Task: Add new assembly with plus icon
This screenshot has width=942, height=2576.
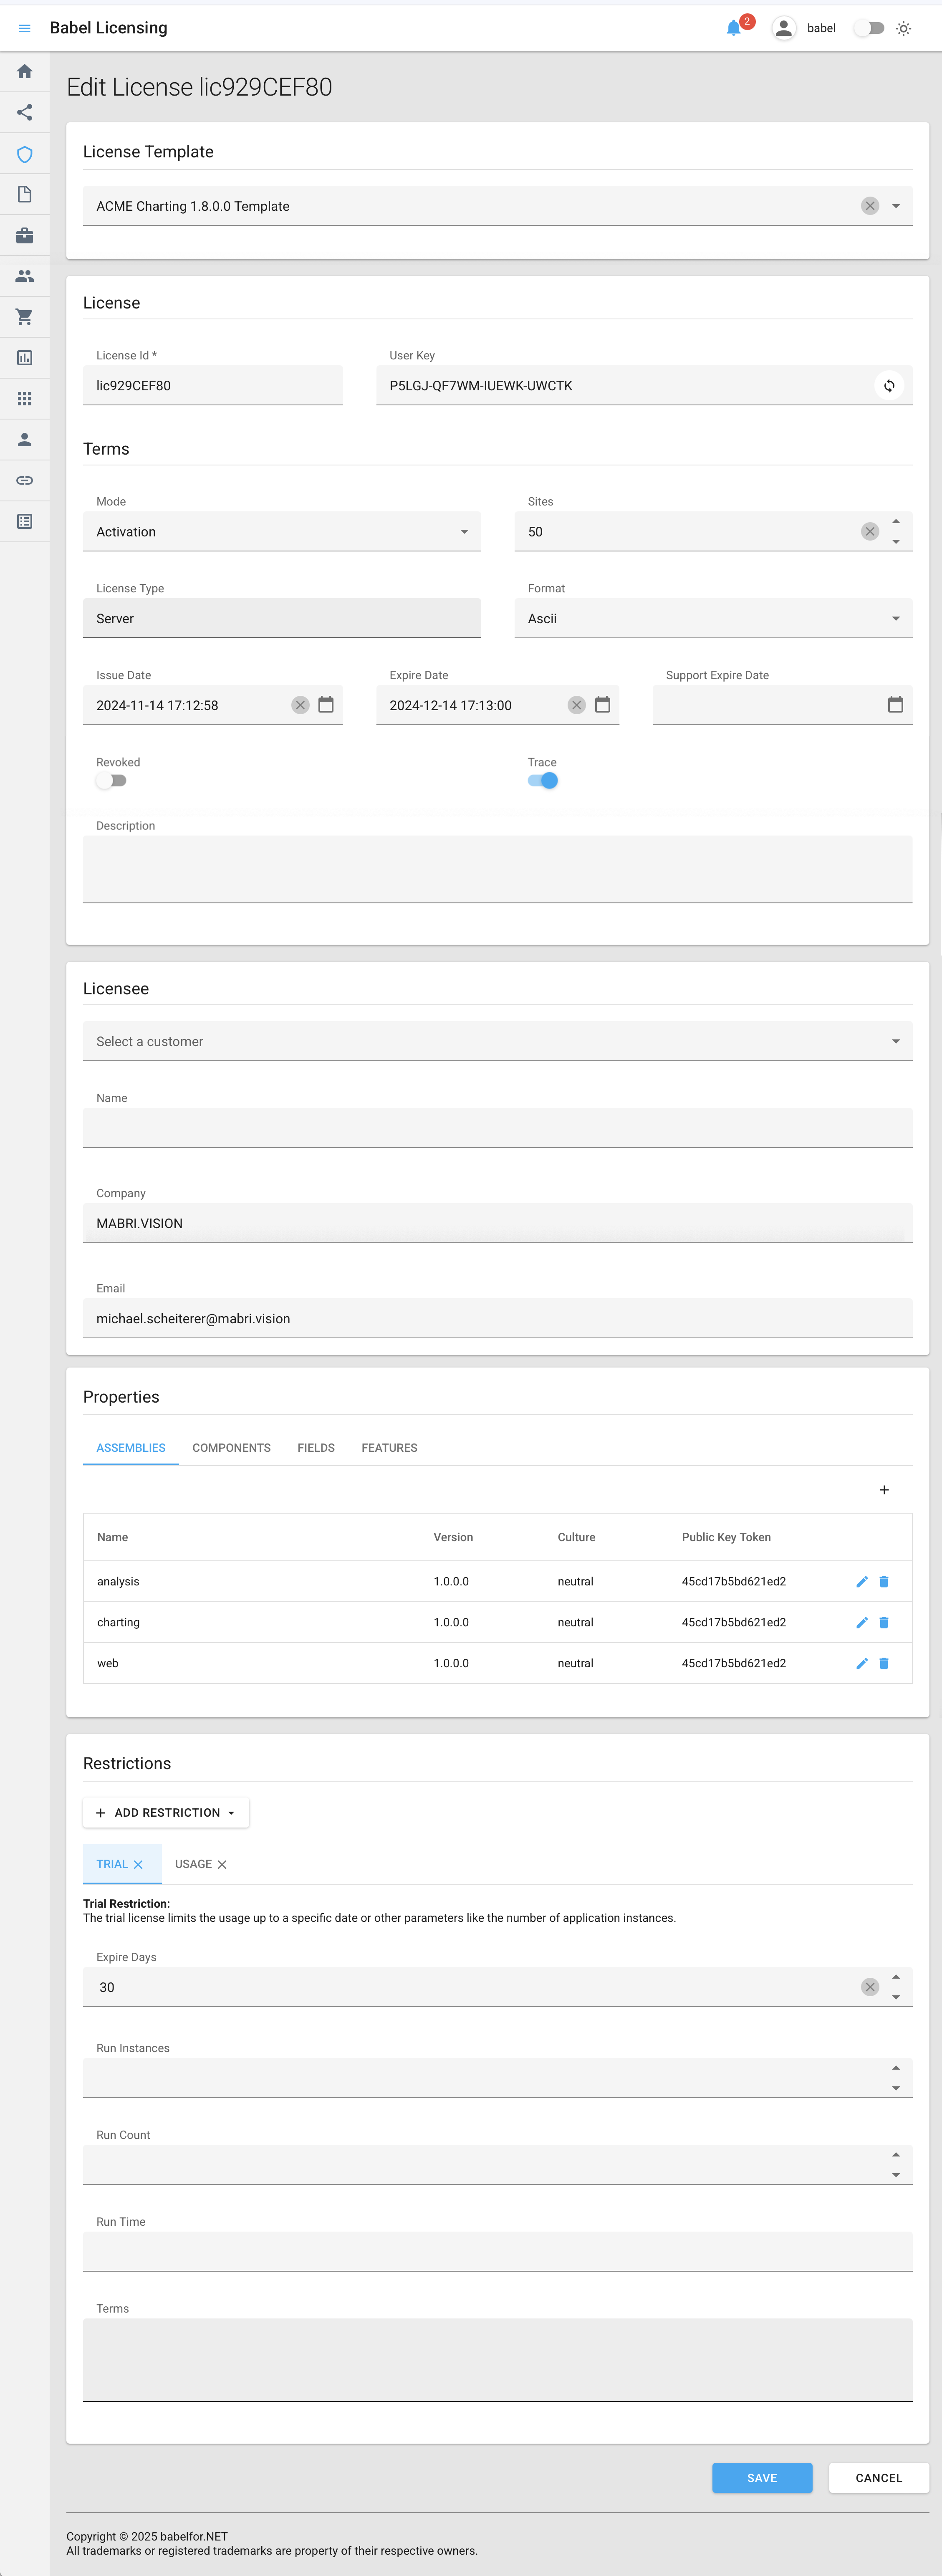Action: click(884, 1490)
